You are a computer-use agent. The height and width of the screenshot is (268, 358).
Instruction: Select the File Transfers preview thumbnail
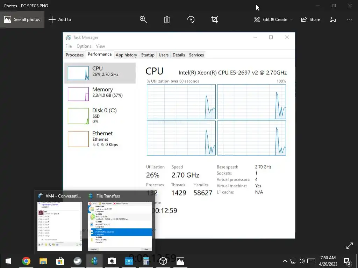pyautogui.click(x=120, y=226)
